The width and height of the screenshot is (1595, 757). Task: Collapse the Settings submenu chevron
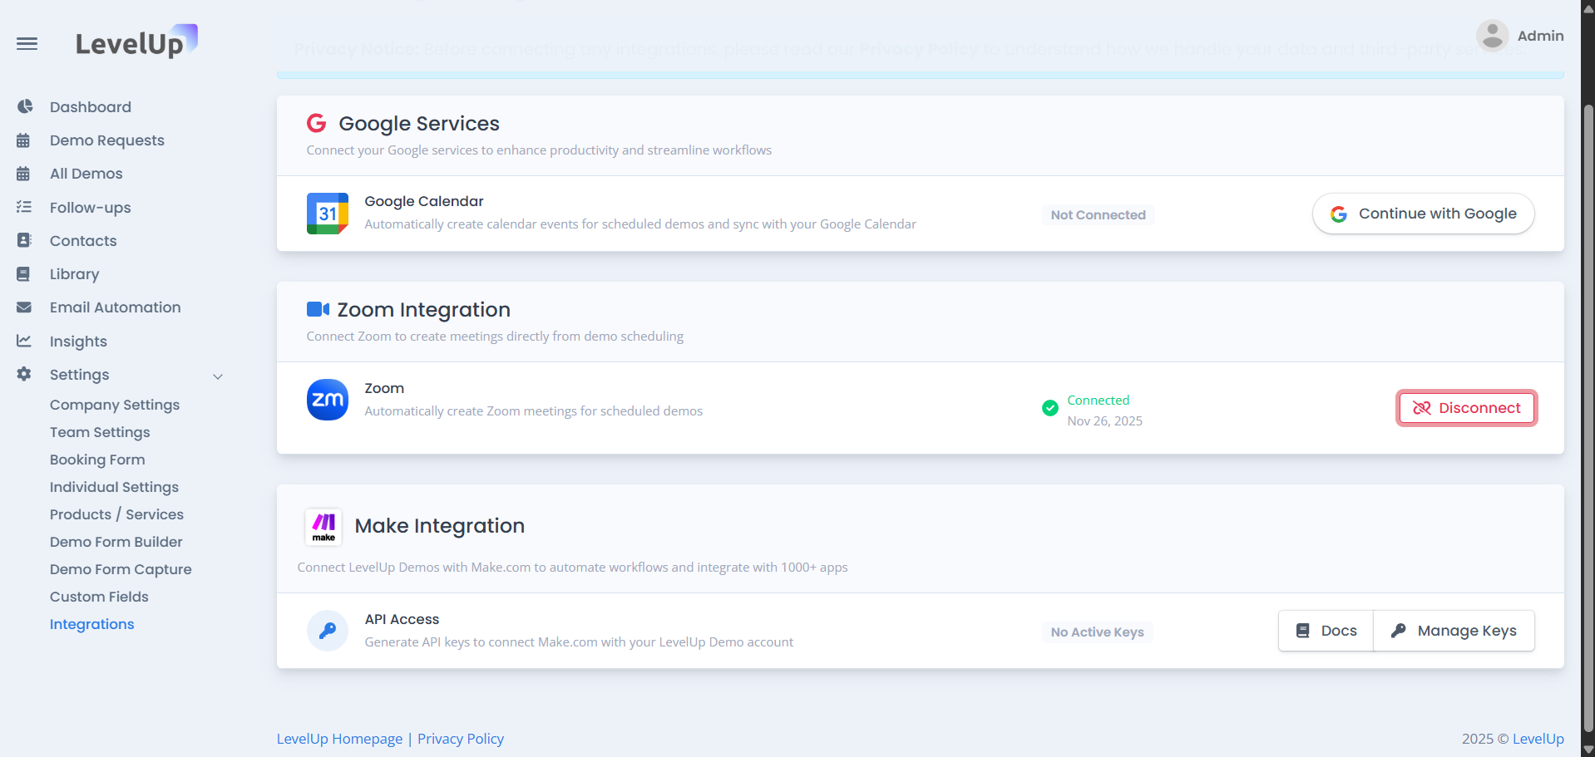tap(218, 376)
